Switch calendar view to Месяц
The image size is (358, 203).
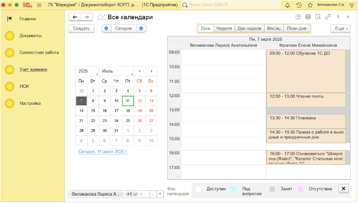[273, 28]
